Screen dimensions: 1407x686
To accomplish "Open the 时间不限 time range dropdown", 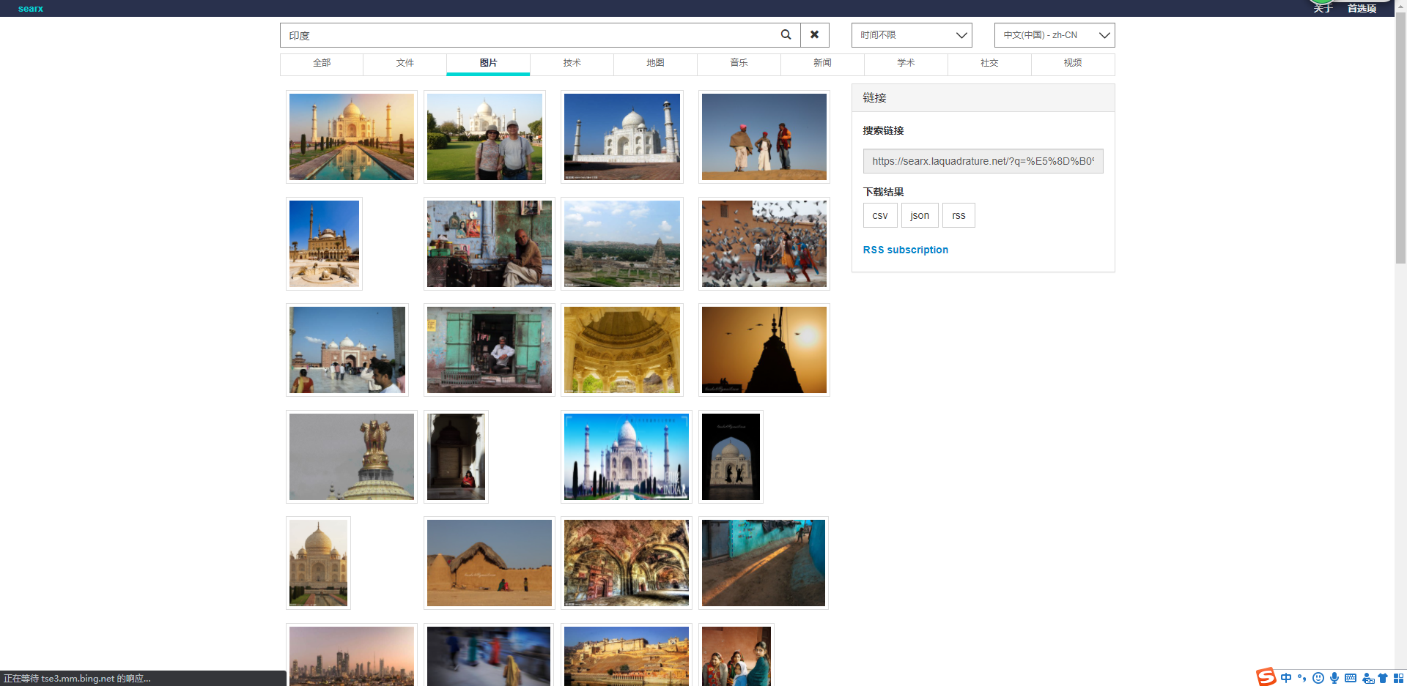I will click(912, 35).
